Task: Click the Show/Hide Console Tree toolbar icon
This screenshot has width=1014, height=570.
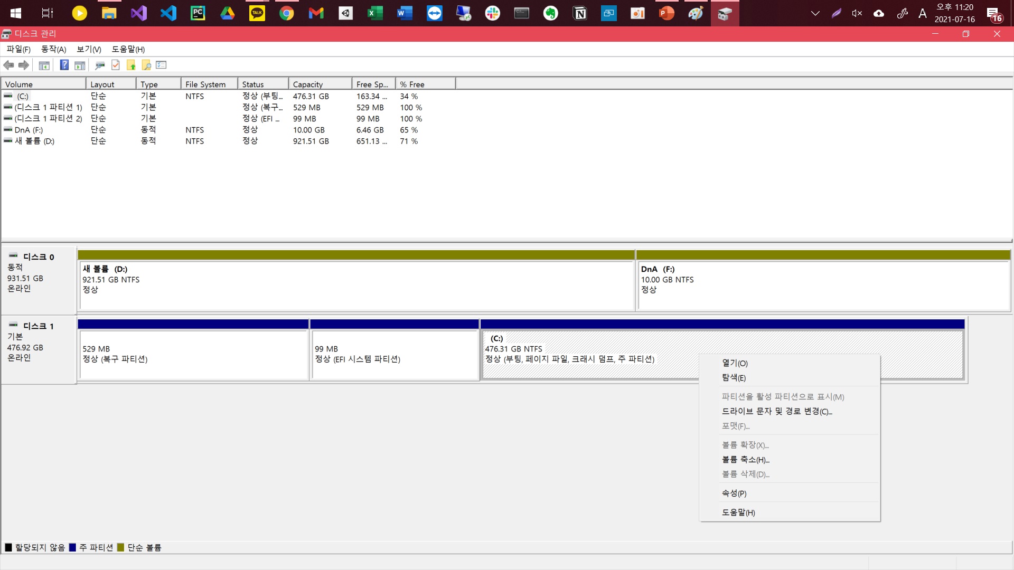Action: point(44,65)
